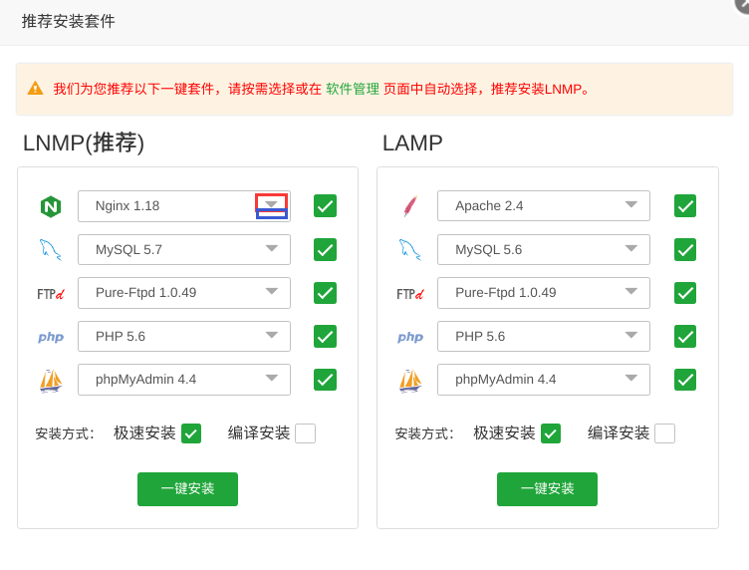This screenshot has height=570, width=749.
Task: Click the MySQL dolphin icon in LNMP
Action: 50,249
